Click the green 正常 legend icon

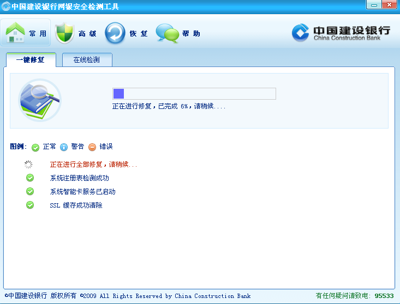click(x=35, y=147)
